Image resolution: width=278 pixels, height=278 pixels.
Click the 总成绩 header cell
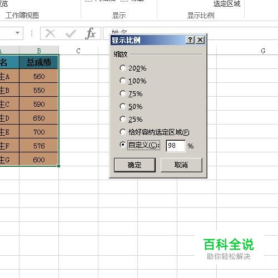(39, 62)
